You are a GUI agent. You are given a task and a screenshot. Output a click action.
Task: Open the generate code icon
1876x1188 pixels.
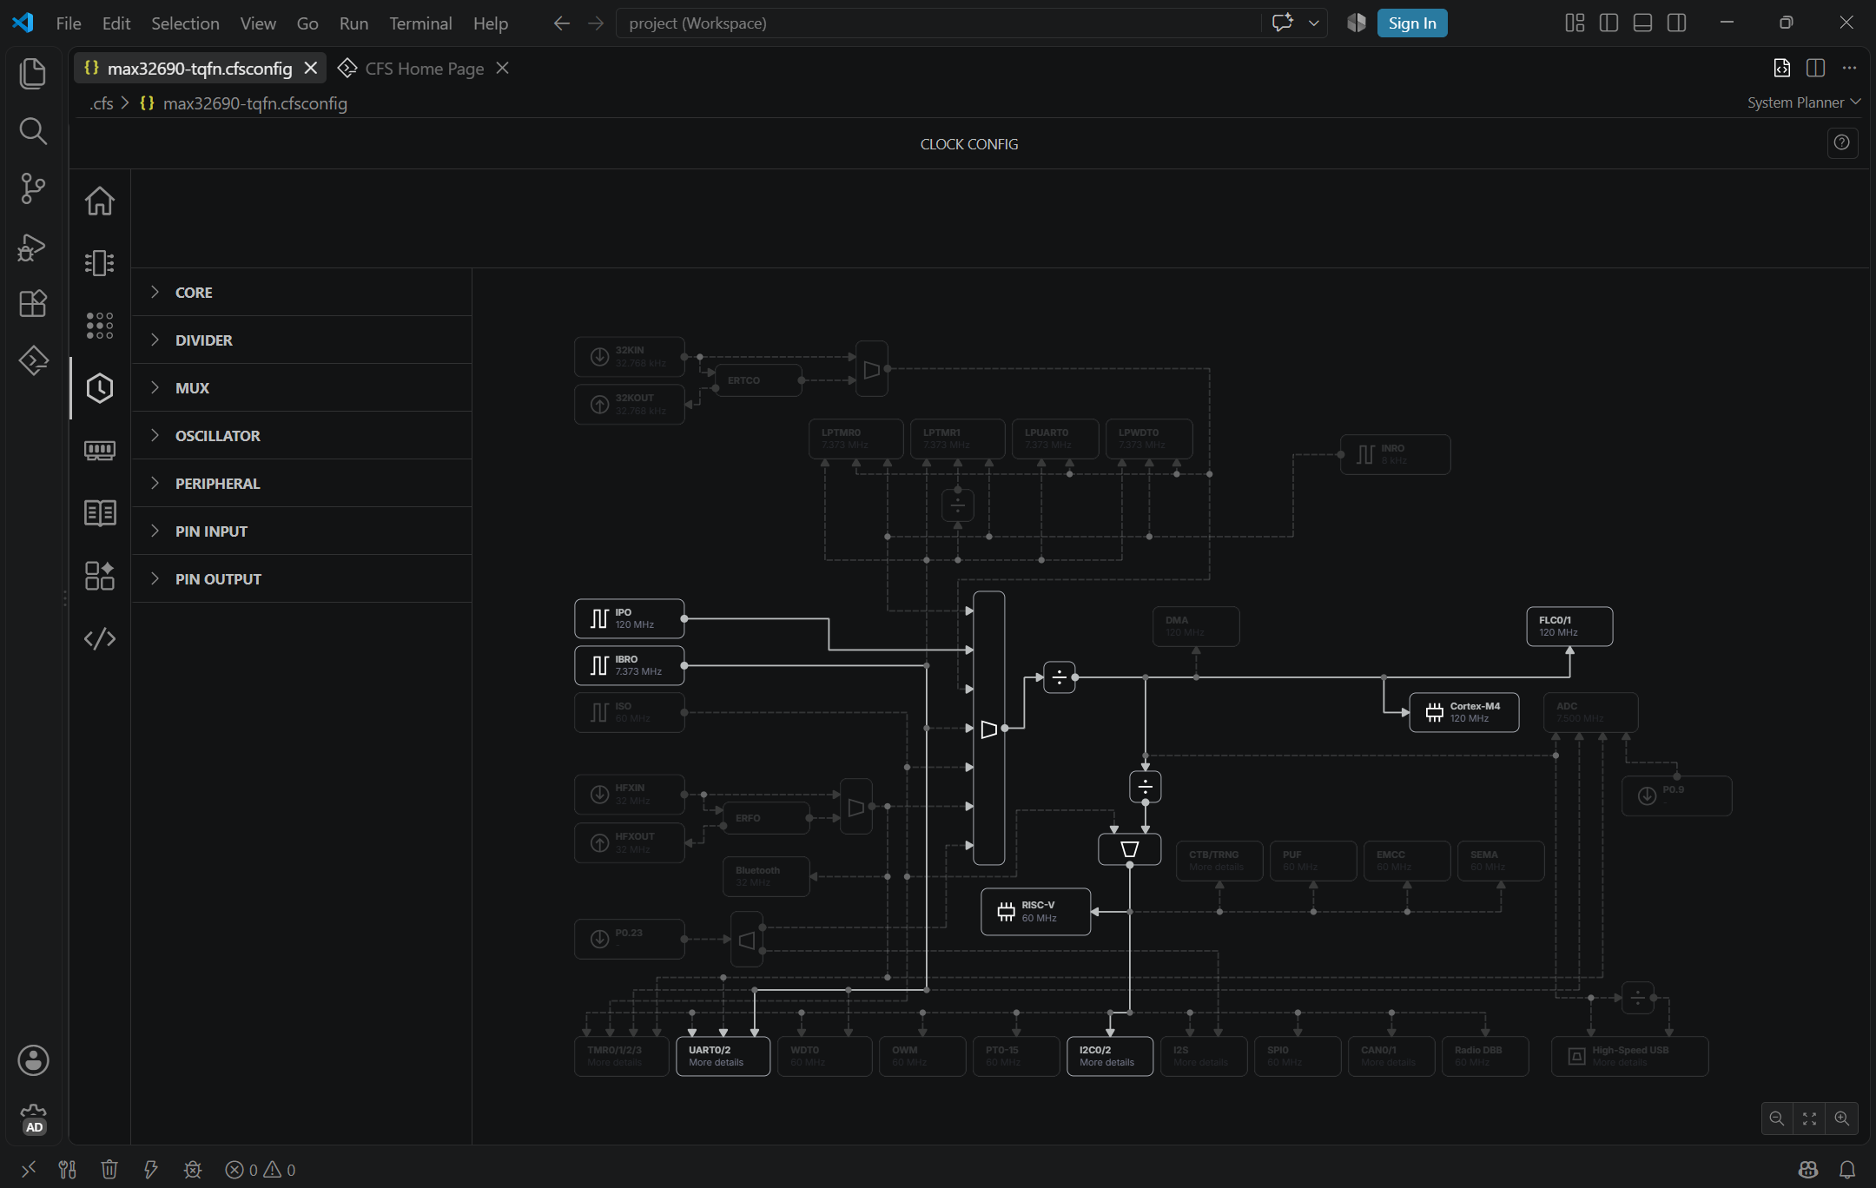(x=100, y=639)
